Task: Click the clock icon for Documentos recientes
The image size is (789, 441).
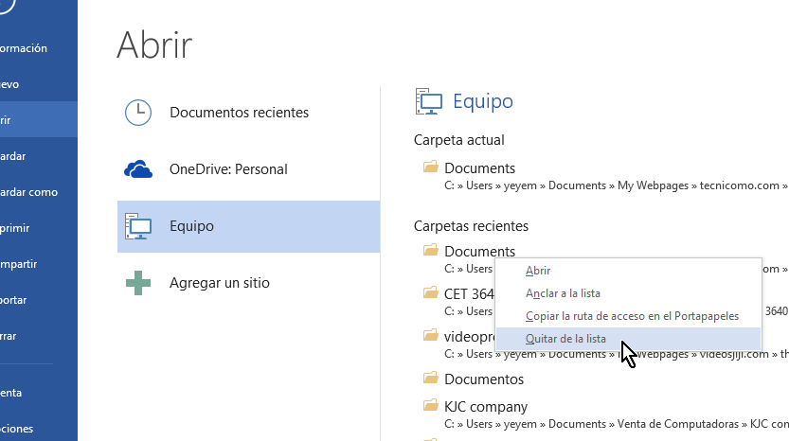Action: pos(138,113)
